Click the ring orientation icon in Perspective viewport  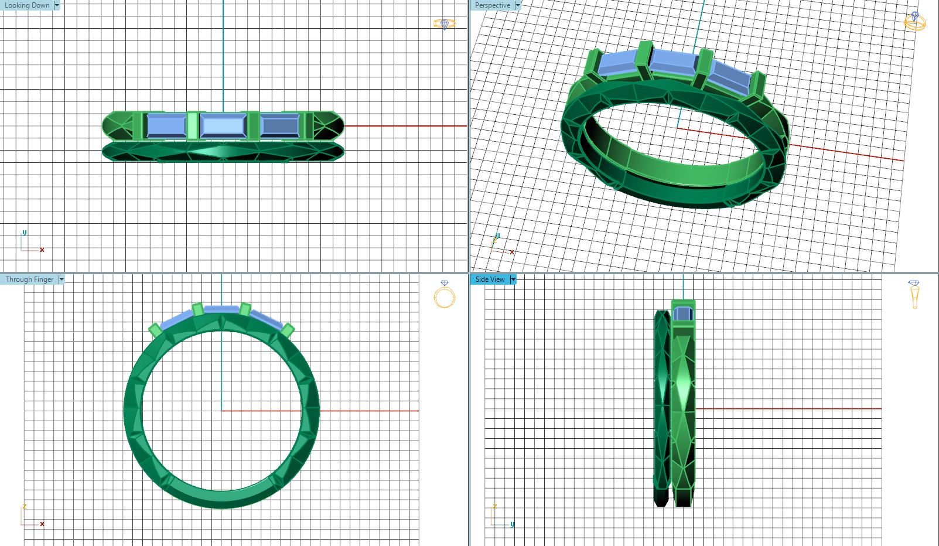coord(914,21)
